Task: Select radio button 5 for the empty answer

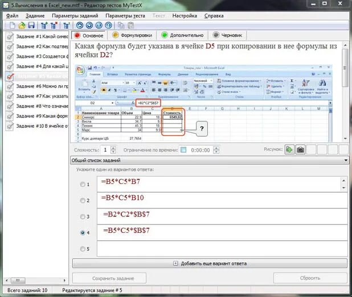Action: [x=83, y=249]
